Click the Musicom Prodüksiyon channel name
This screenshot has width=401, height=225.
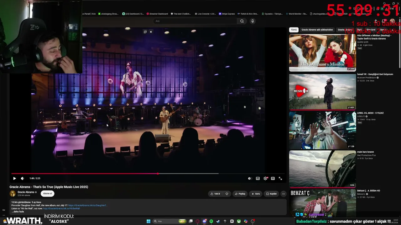pyautogui.click(x=367, y=77)
